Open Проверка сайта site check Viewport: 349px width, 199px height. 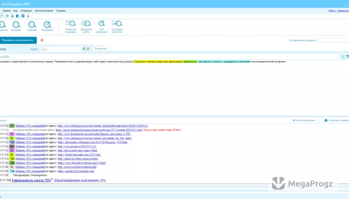coord(86,27)
